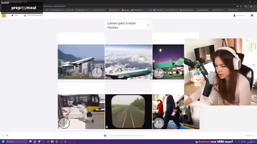Click the Windows taskbar search box
Image resolution: width=257 pixels, height=144 pixels.
[17, 142]
